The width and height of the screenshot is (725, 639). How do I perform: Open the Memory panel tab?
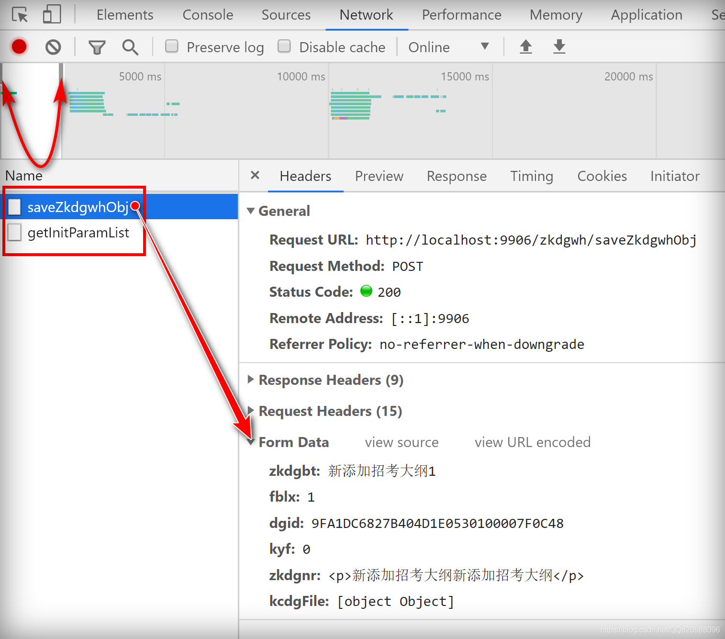tap(556, 15)
